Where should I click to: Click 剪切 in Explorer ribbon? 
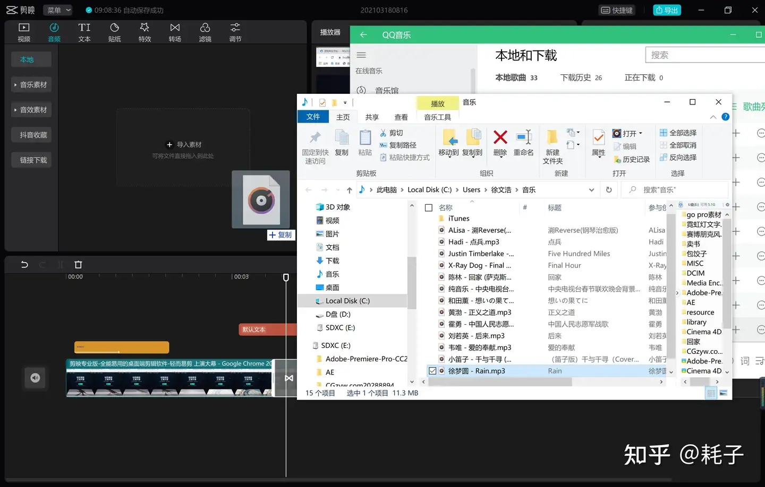pos(392,133)
